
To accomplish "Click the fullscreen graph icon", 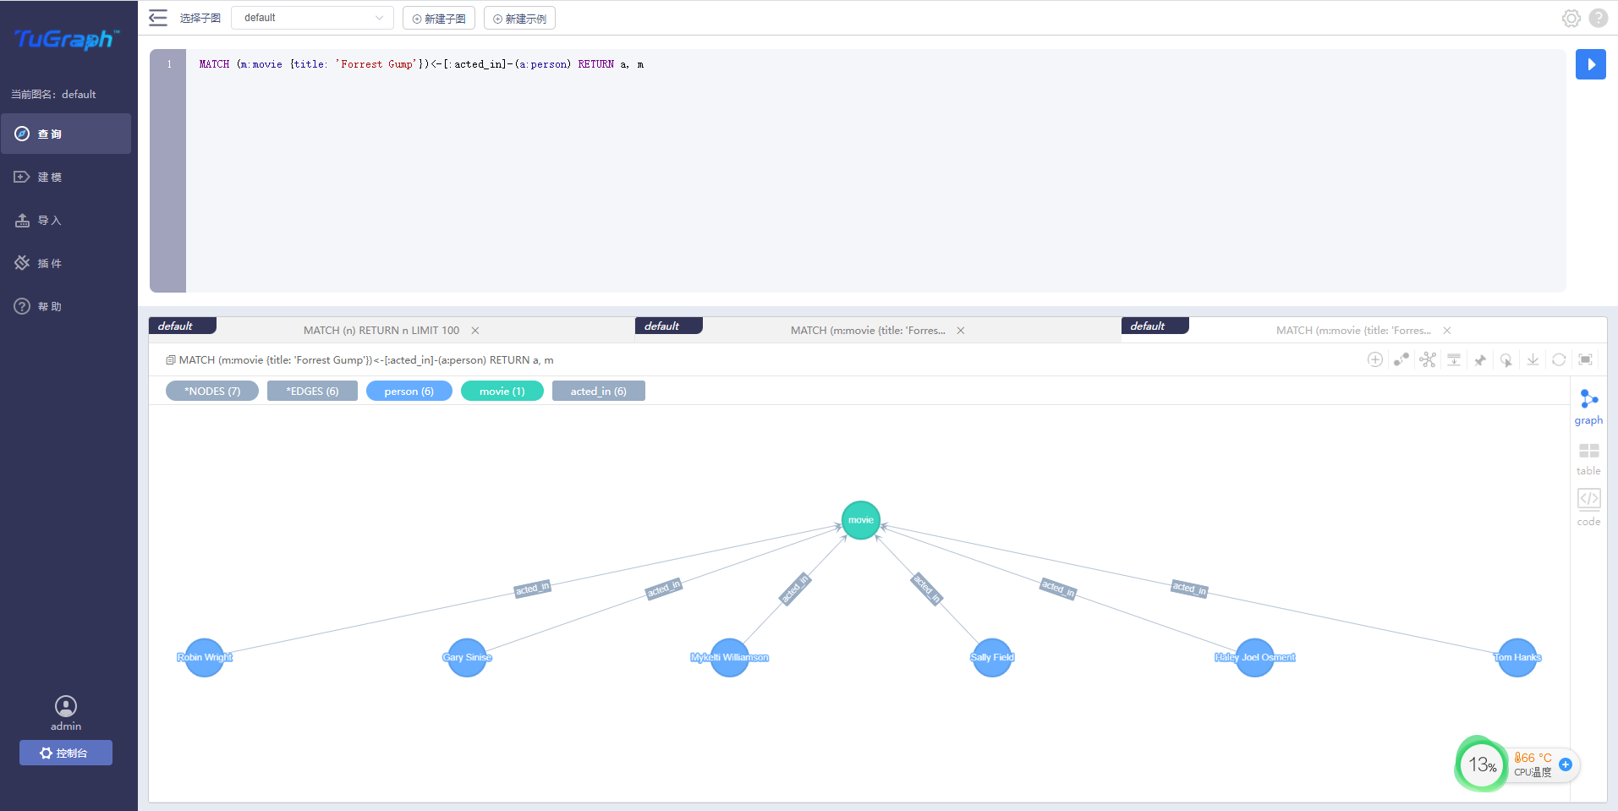I will tap(1586, 359).
